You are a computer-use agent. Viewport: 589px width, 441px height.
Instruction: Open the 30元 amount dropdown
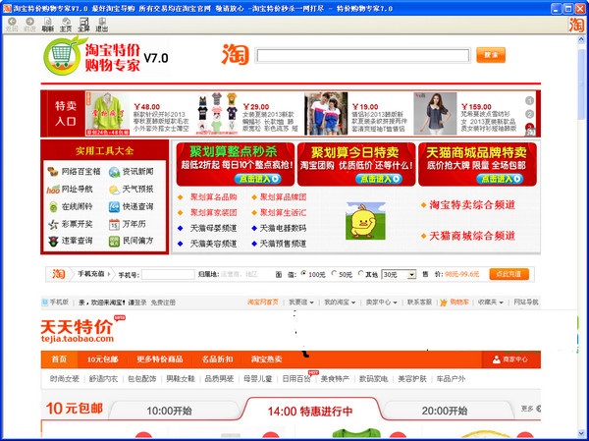(411, 274)
